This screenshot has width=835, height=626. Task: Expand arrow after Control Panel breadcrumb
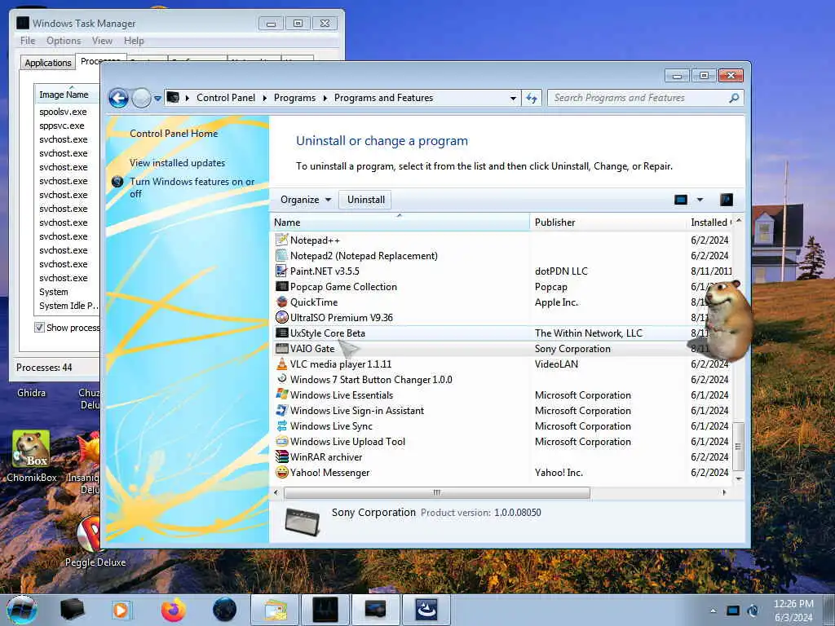pyautogui.click(x=265, y=98)
